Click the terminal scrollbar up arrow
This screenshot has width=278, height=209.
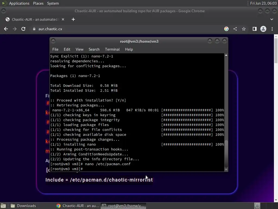pos(226,56)
